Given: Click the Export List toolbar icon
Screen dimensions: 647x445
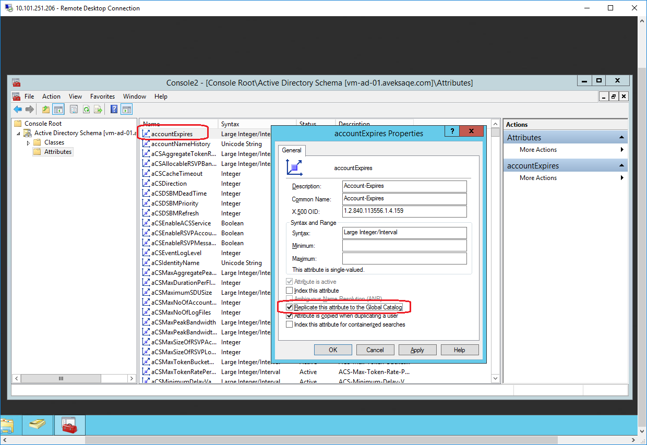Looking at the screenshot, I should [x=97, y=109].
